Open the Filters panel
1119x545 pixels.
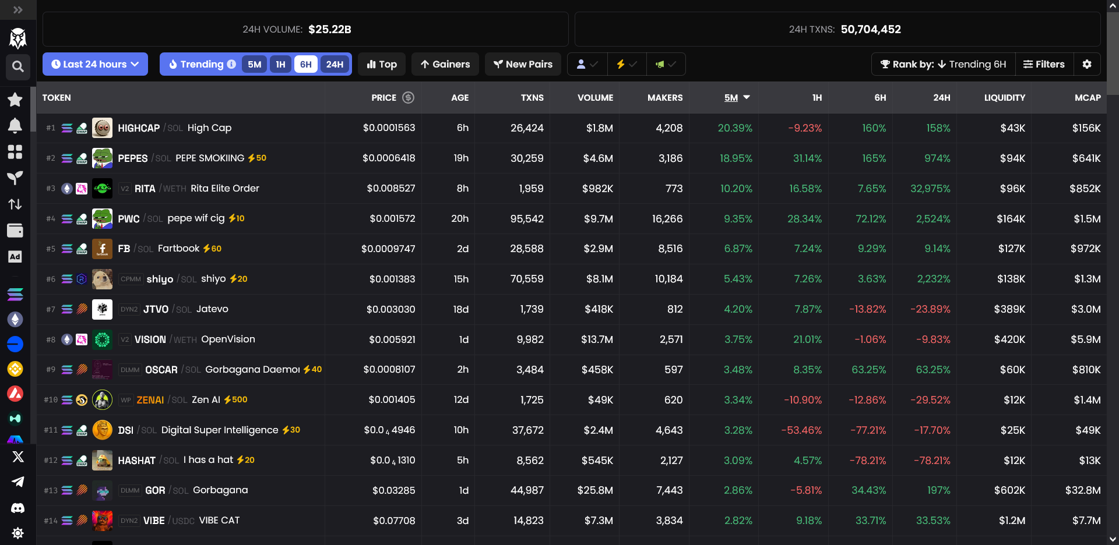click(1044, 64)
